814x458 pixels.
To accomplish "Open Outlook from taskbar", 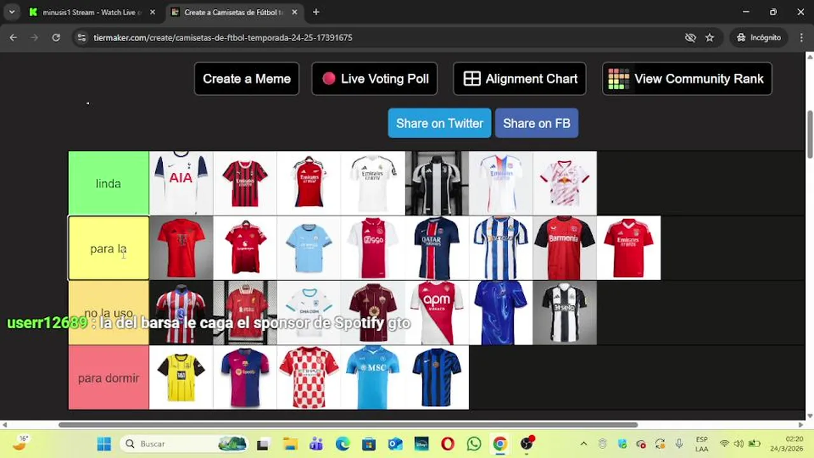I will pyautogui.click(x=395, y=444).
